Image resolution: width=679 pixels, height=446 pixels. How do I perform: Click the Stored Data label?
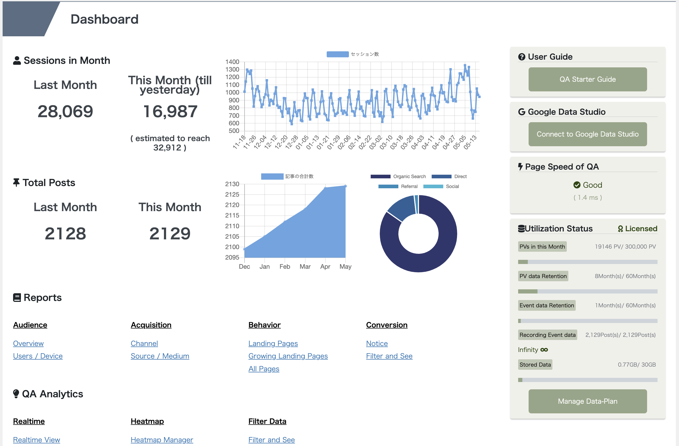(x=535, y=365)
